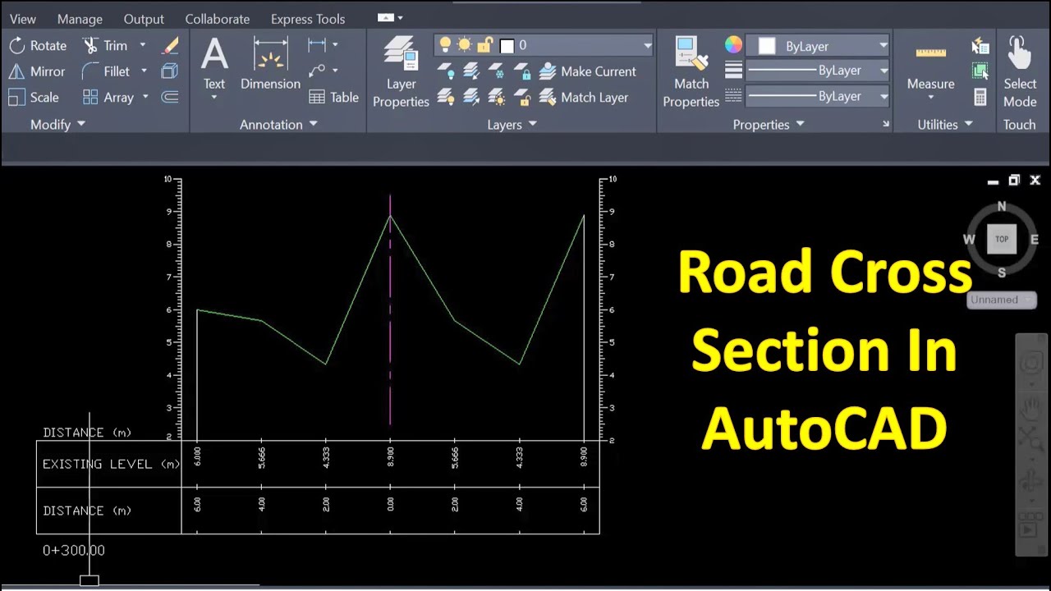Click the Layer Lock icon
Image resolution: width=1051 pixels, height=591 pixels.
522,71
